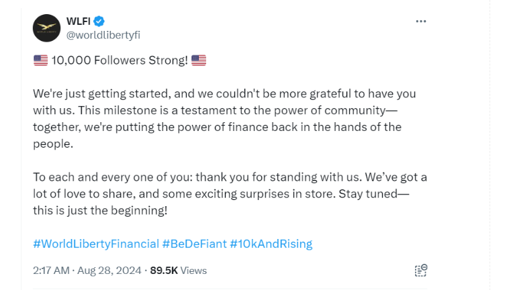Screen dimensions: 507x290
Task: Open the WLFI display name profile link
Action: [79, 21]
